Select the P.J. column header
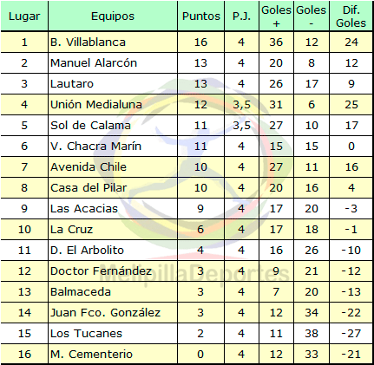Screen dimensions: 374x365 point(241,16)
